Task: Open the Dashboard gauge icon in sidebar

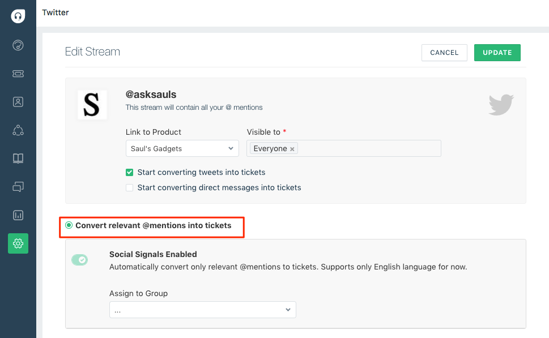Action: click(x=18, y=45)
